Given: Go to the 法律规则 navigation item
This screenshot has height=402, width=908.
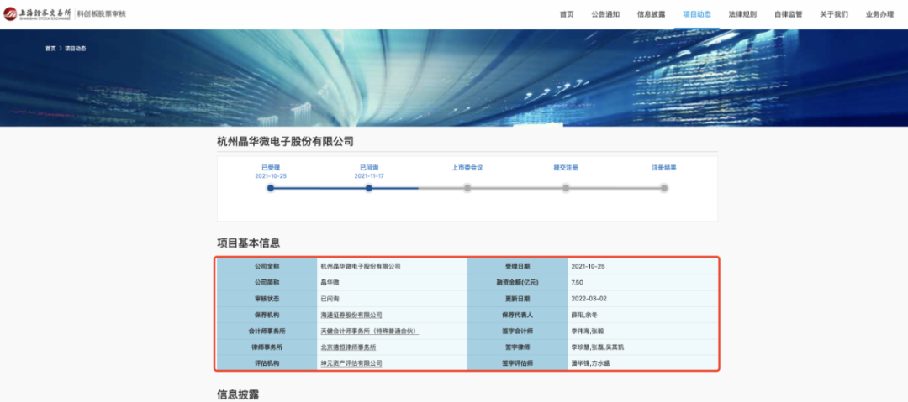Looking at the screenshot, I should coord(742,14).
